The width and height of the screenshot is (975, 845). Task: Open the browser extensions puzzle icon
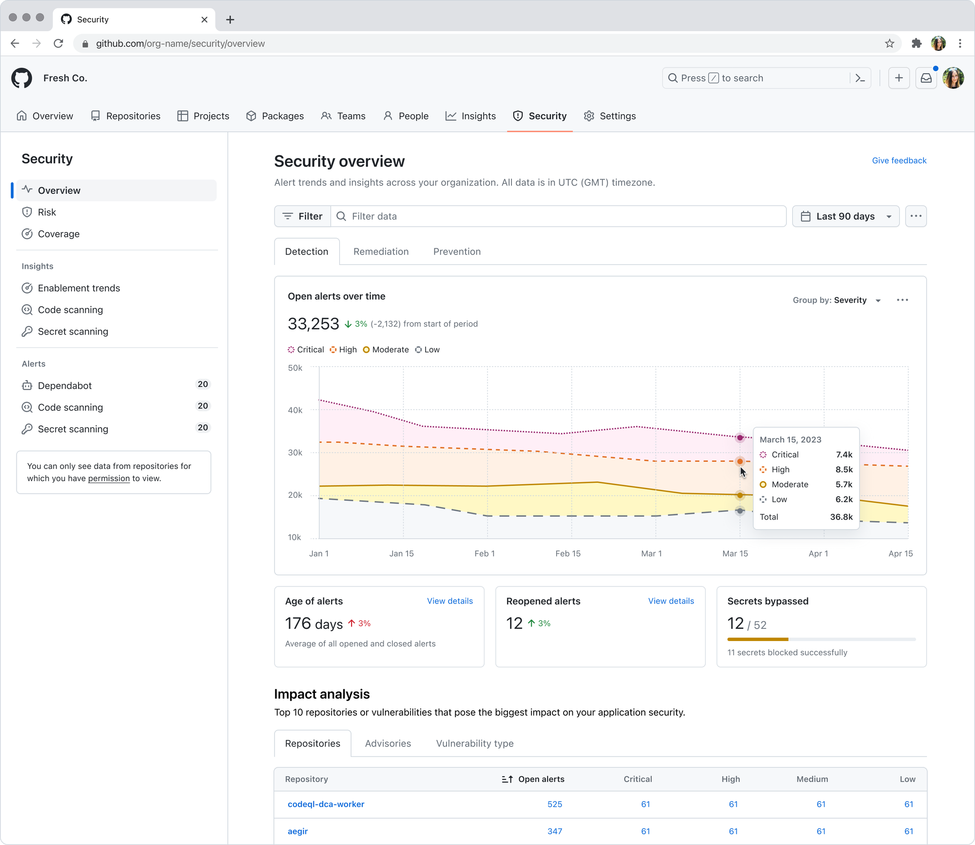click(x=916, y=43)
